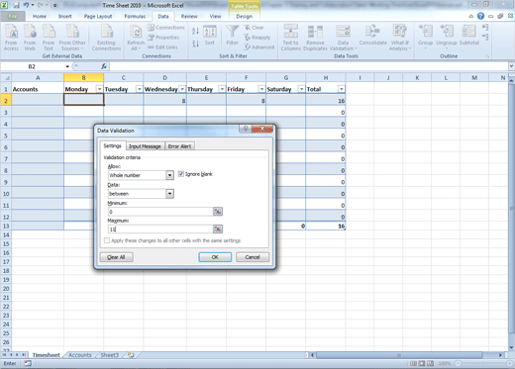515x369 pixels.
Task: Open the Allow dropdown showing Whole number
Action: coord(169,175)
